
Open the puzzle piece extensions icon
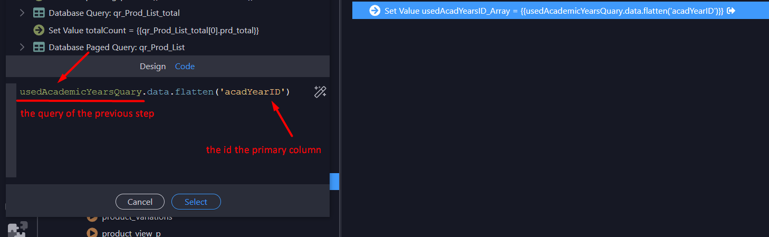[x=17, y=230]
